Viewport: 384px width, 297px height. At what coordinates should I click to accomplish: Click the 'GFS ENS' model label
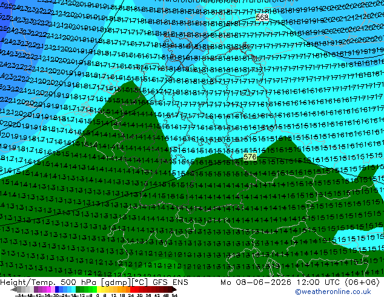[170, 282]
